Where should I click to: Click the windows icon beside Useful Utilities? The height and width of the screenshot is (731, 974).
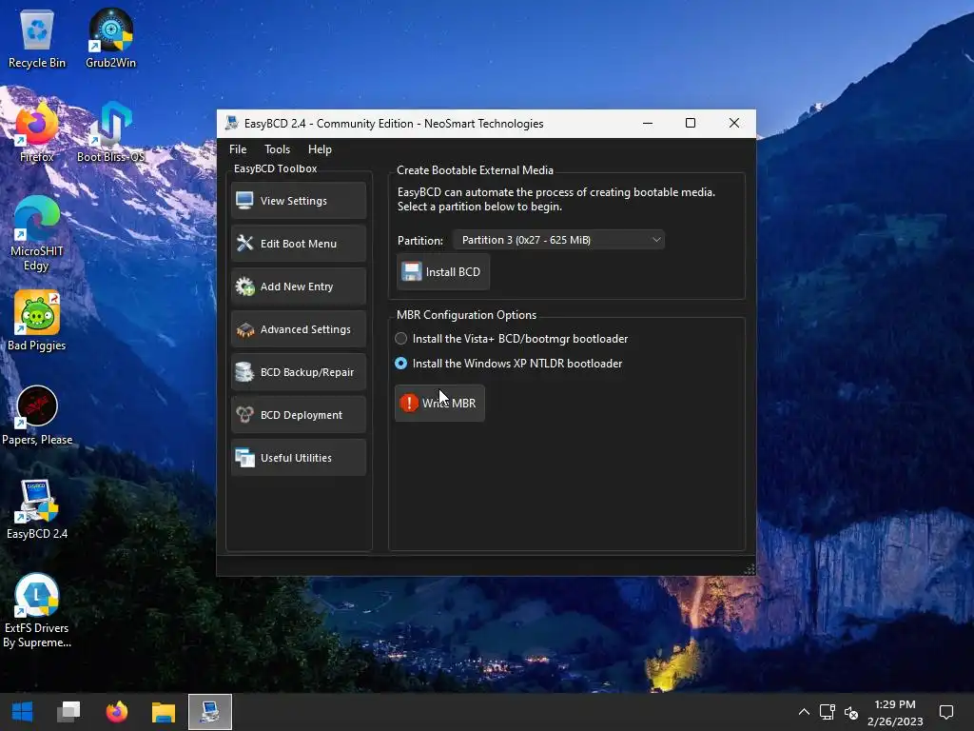click(244, 458)
